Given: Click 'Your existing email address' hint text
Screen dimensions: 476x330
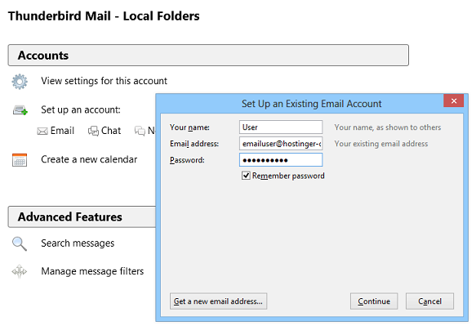Looking at the screenshot, I should (381, 144).
